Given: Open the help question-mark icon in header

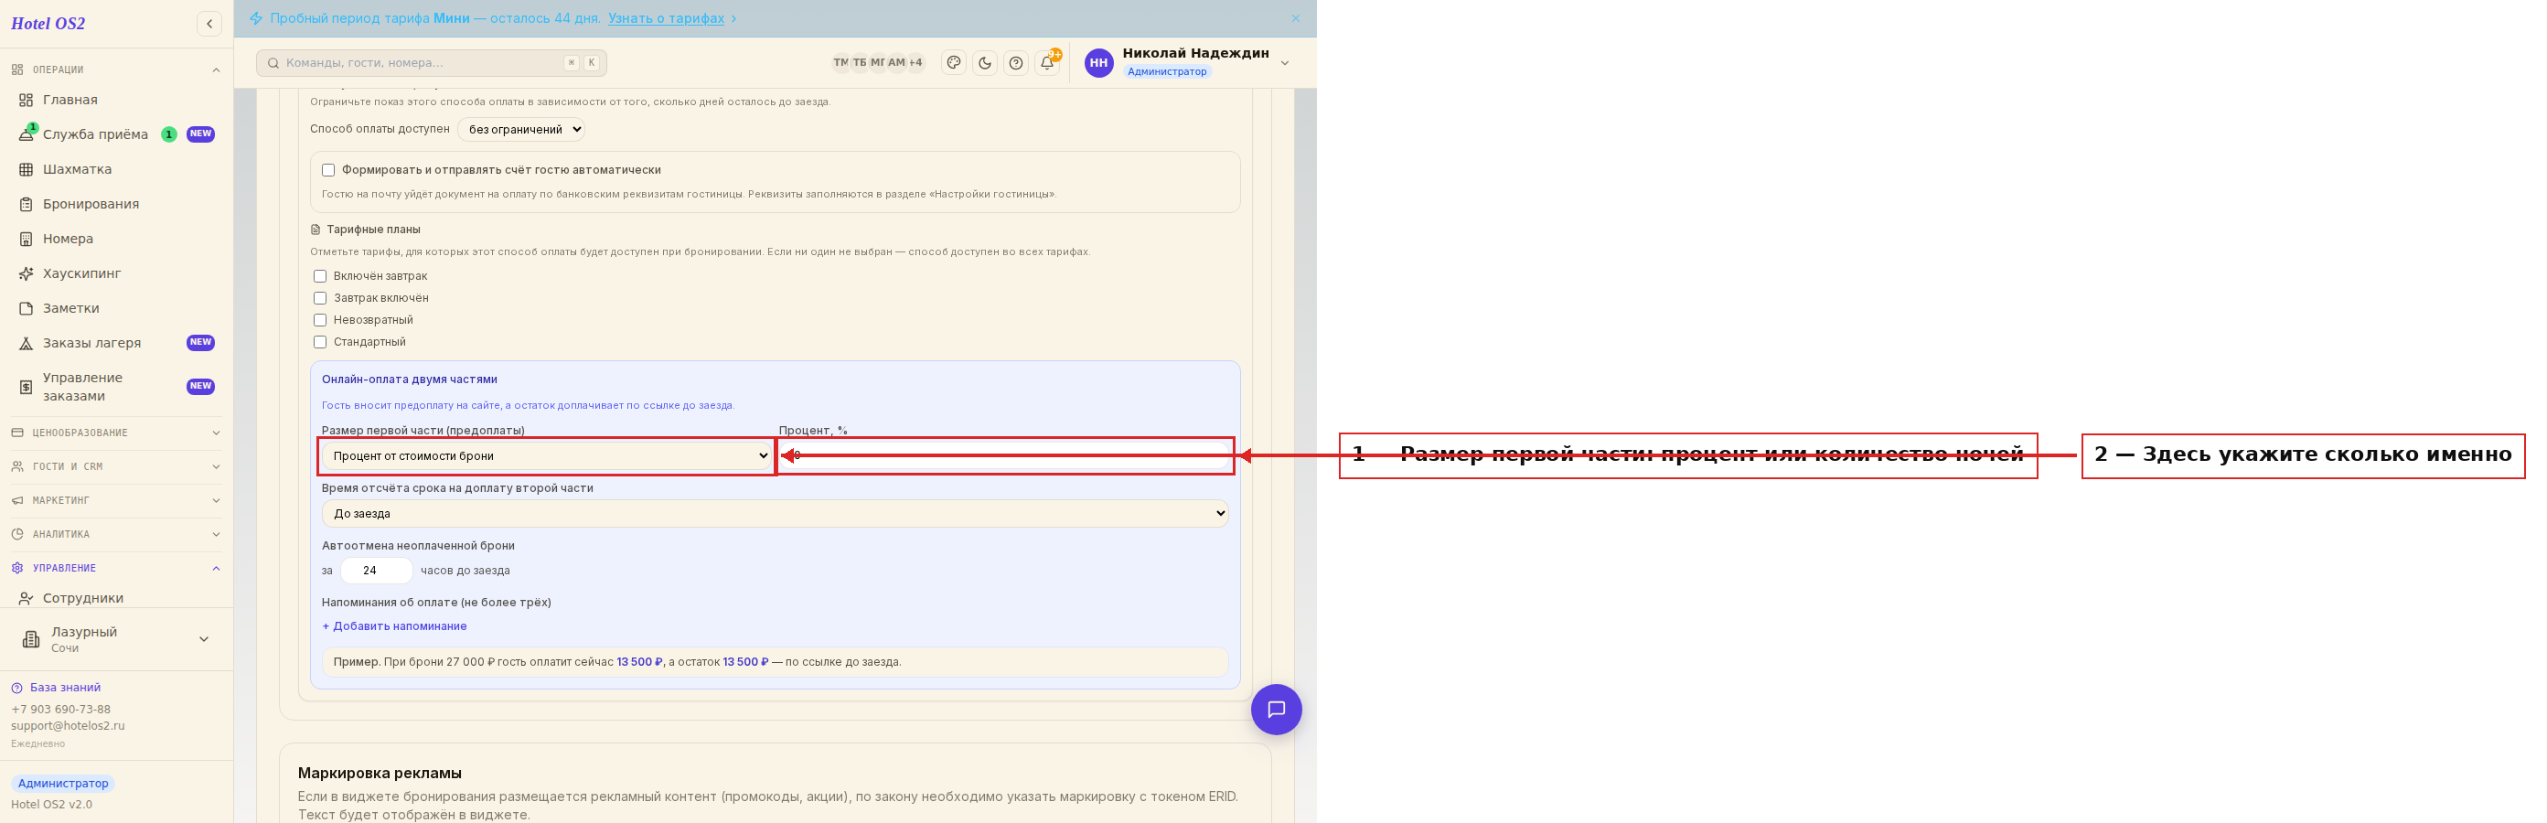Looking at the screenshot, I should pyautogui.click(x=1015, y=62).
